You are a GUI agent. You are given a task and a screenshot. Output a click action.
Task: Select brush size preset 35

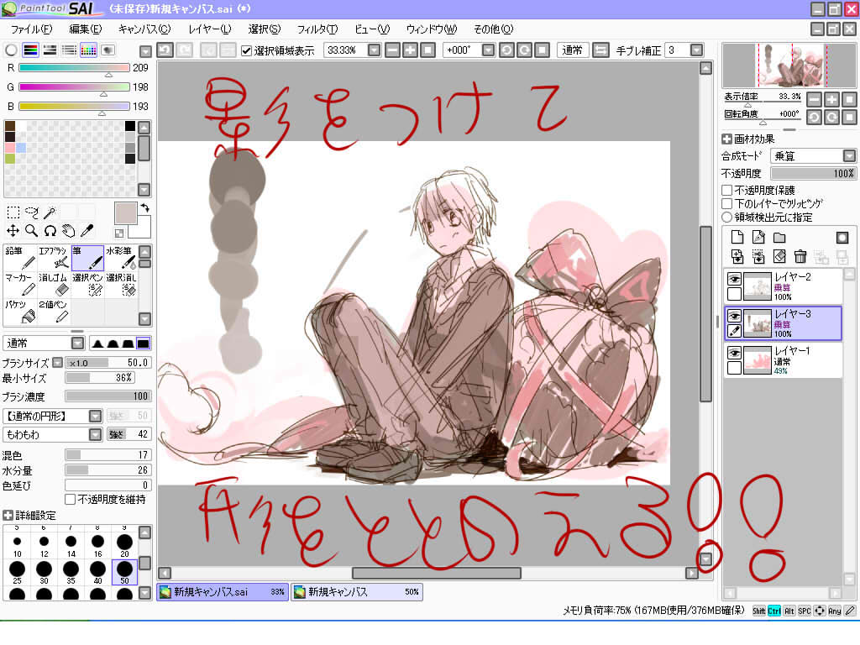[71, 573]
